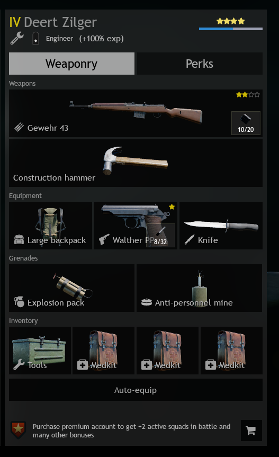Click the Engineer wrench class icon
Screen dimensions: 279x457
tap(17, 38)
